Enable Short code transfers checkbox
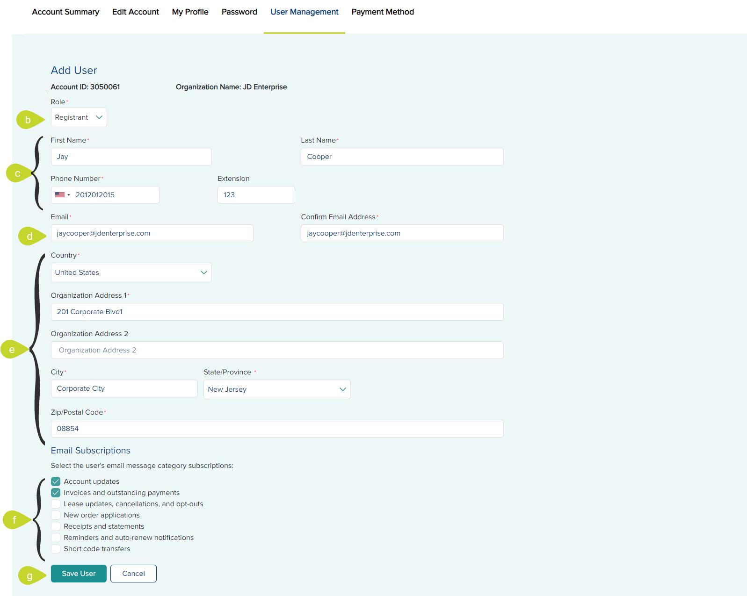 [x=56, y=549]
